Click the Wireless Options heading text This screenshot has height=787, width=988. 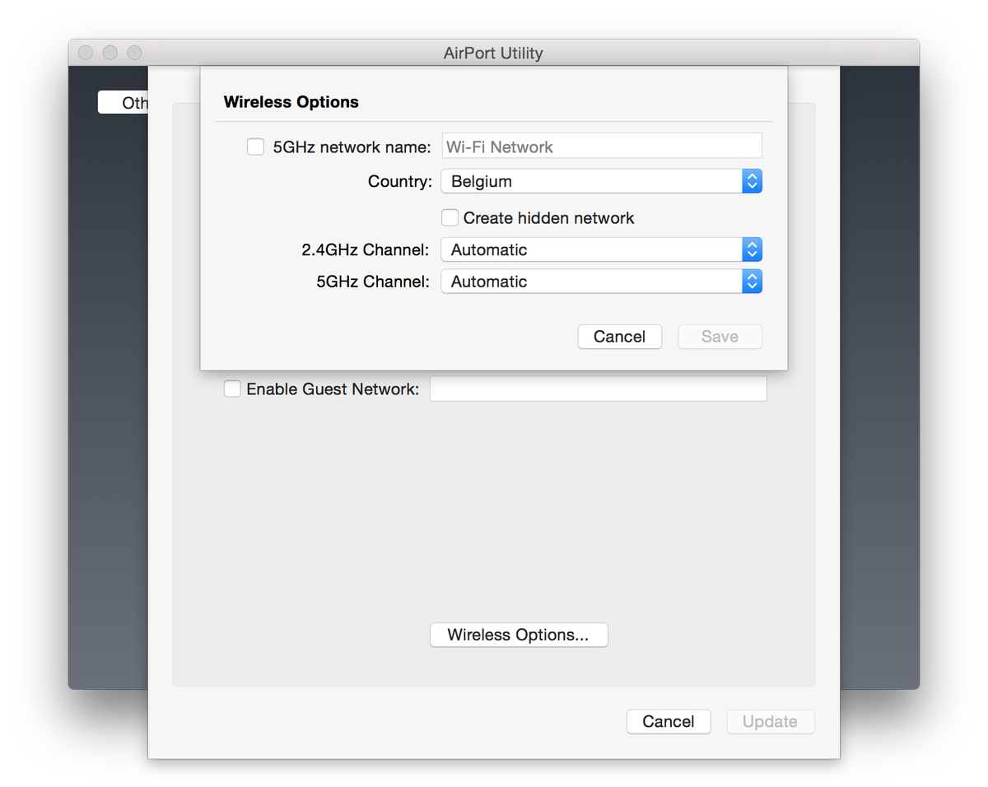point(291,102)
